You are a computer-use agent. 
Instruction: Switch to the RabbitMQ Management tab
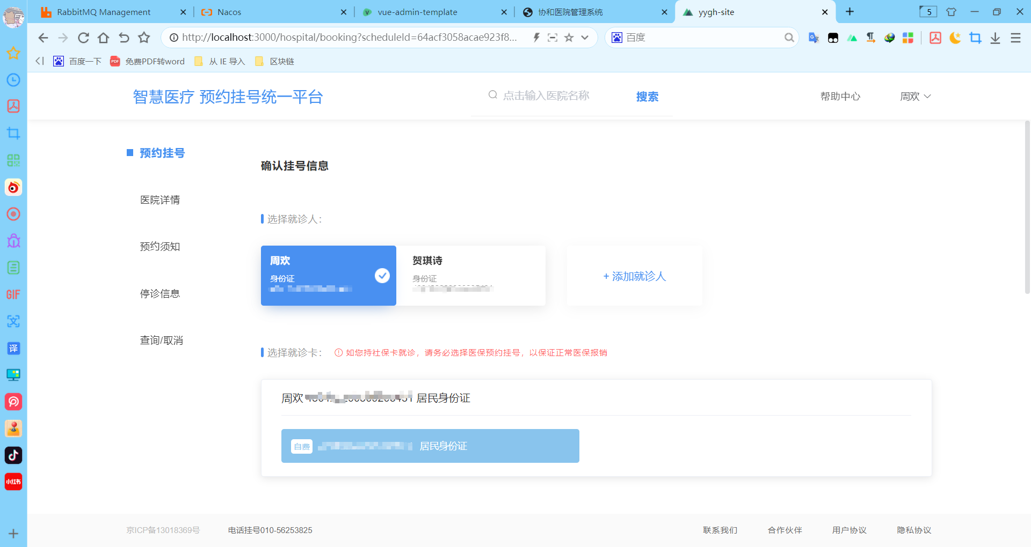click(103, 11)
